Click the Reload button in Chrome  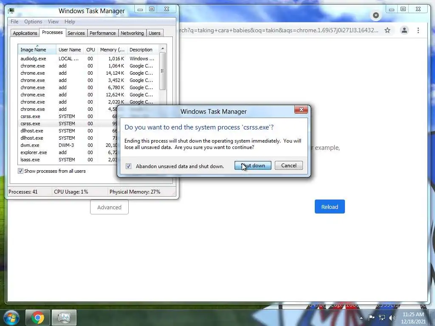330,207
